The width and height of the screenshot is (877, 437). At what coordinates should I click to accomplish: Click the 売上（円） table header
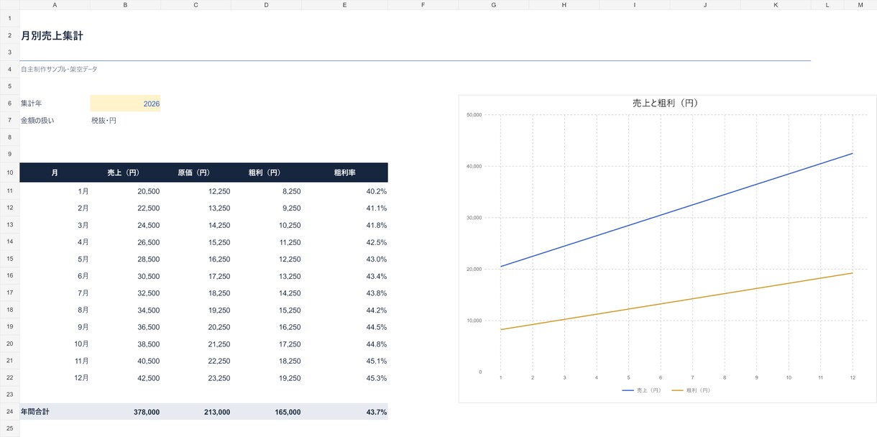(126, 172)
